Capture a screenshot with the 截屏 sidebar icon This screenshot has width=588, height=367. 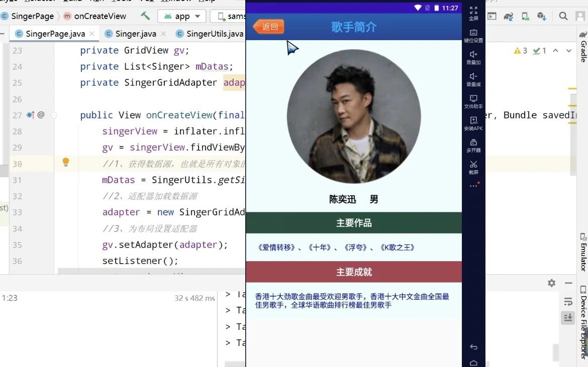pos(473,167)
